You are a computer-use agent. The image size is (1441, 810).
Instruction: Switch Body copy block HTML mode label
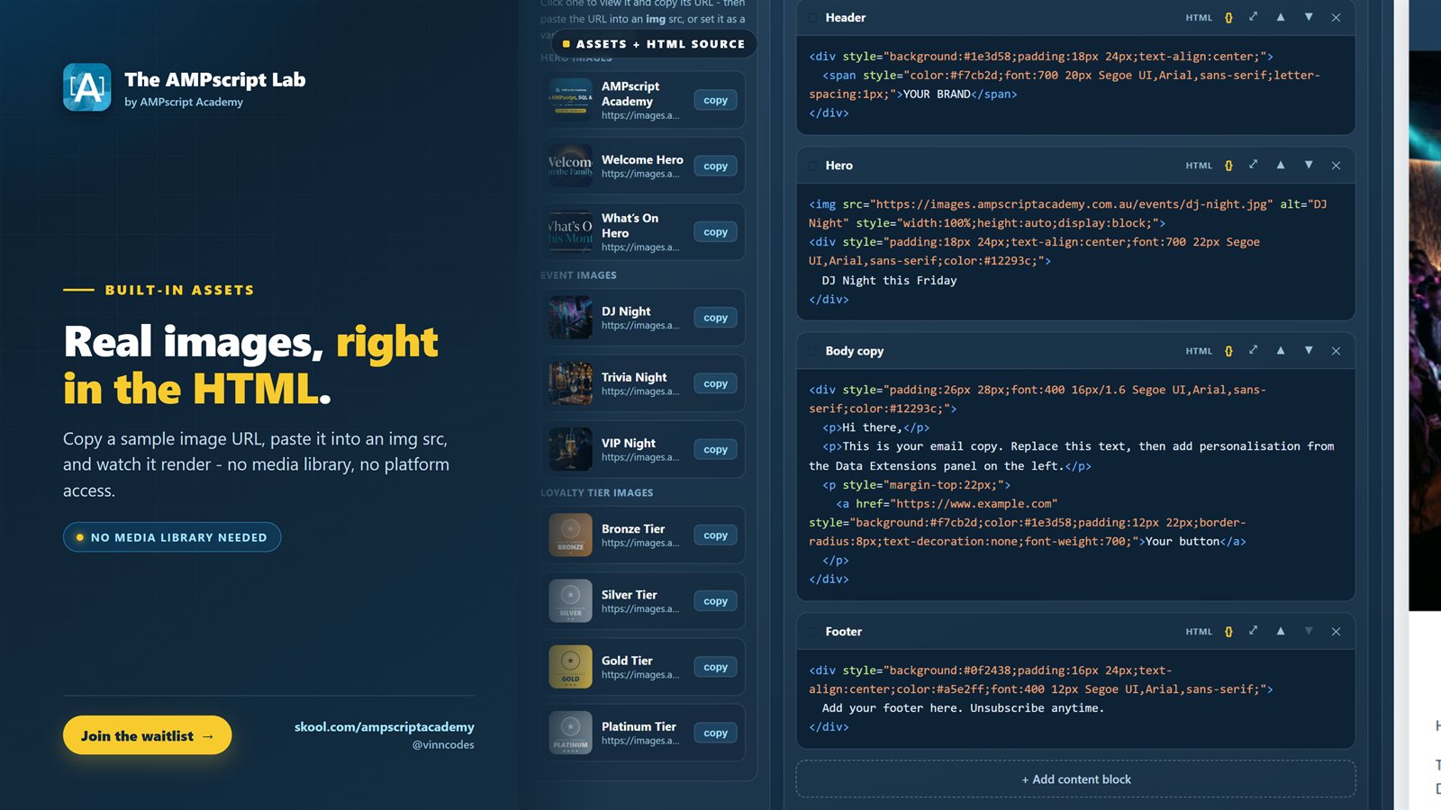coord(1199,351)
